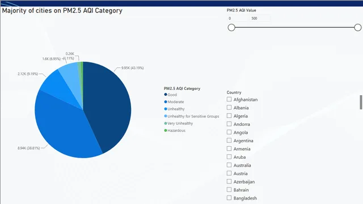This screenshot has height=204, width=363.
Task: Tick the Algeria country checkbox
Action: (229, 116)
